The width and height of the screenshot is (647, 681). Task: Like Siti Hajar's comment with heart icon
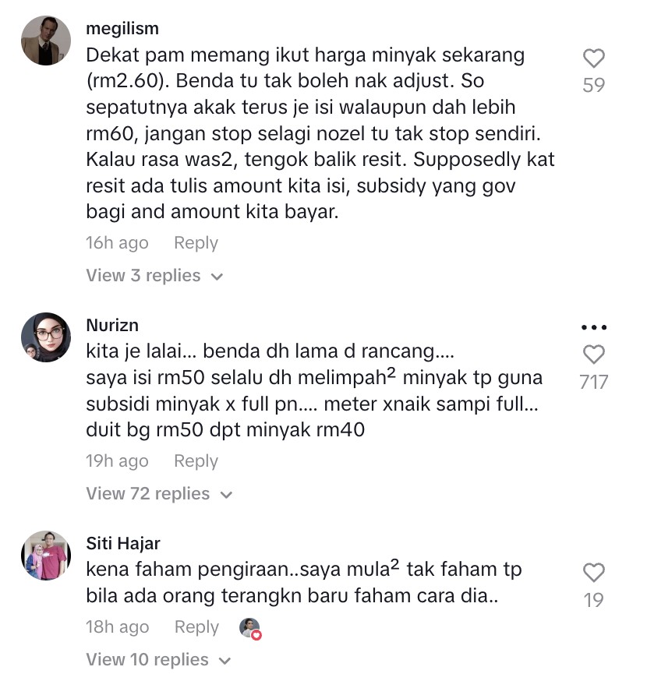pos(593,573)
